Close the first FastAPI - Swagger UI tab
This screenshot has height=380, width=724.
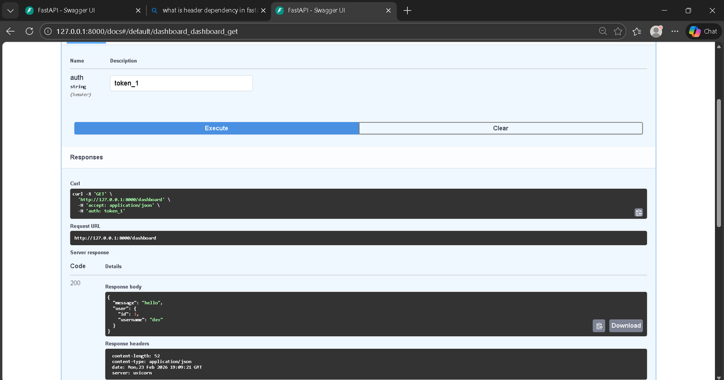tap(138, 10)
